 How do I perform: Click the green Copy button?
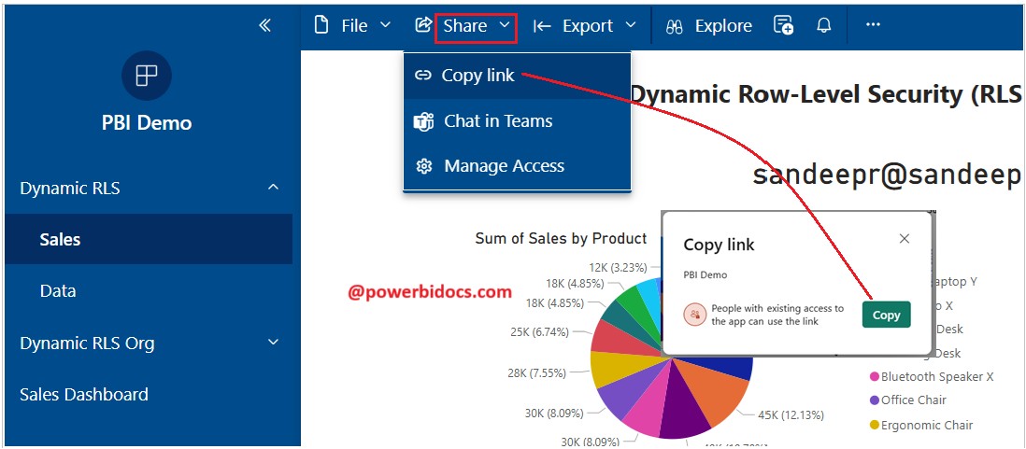tap(886, 315)
